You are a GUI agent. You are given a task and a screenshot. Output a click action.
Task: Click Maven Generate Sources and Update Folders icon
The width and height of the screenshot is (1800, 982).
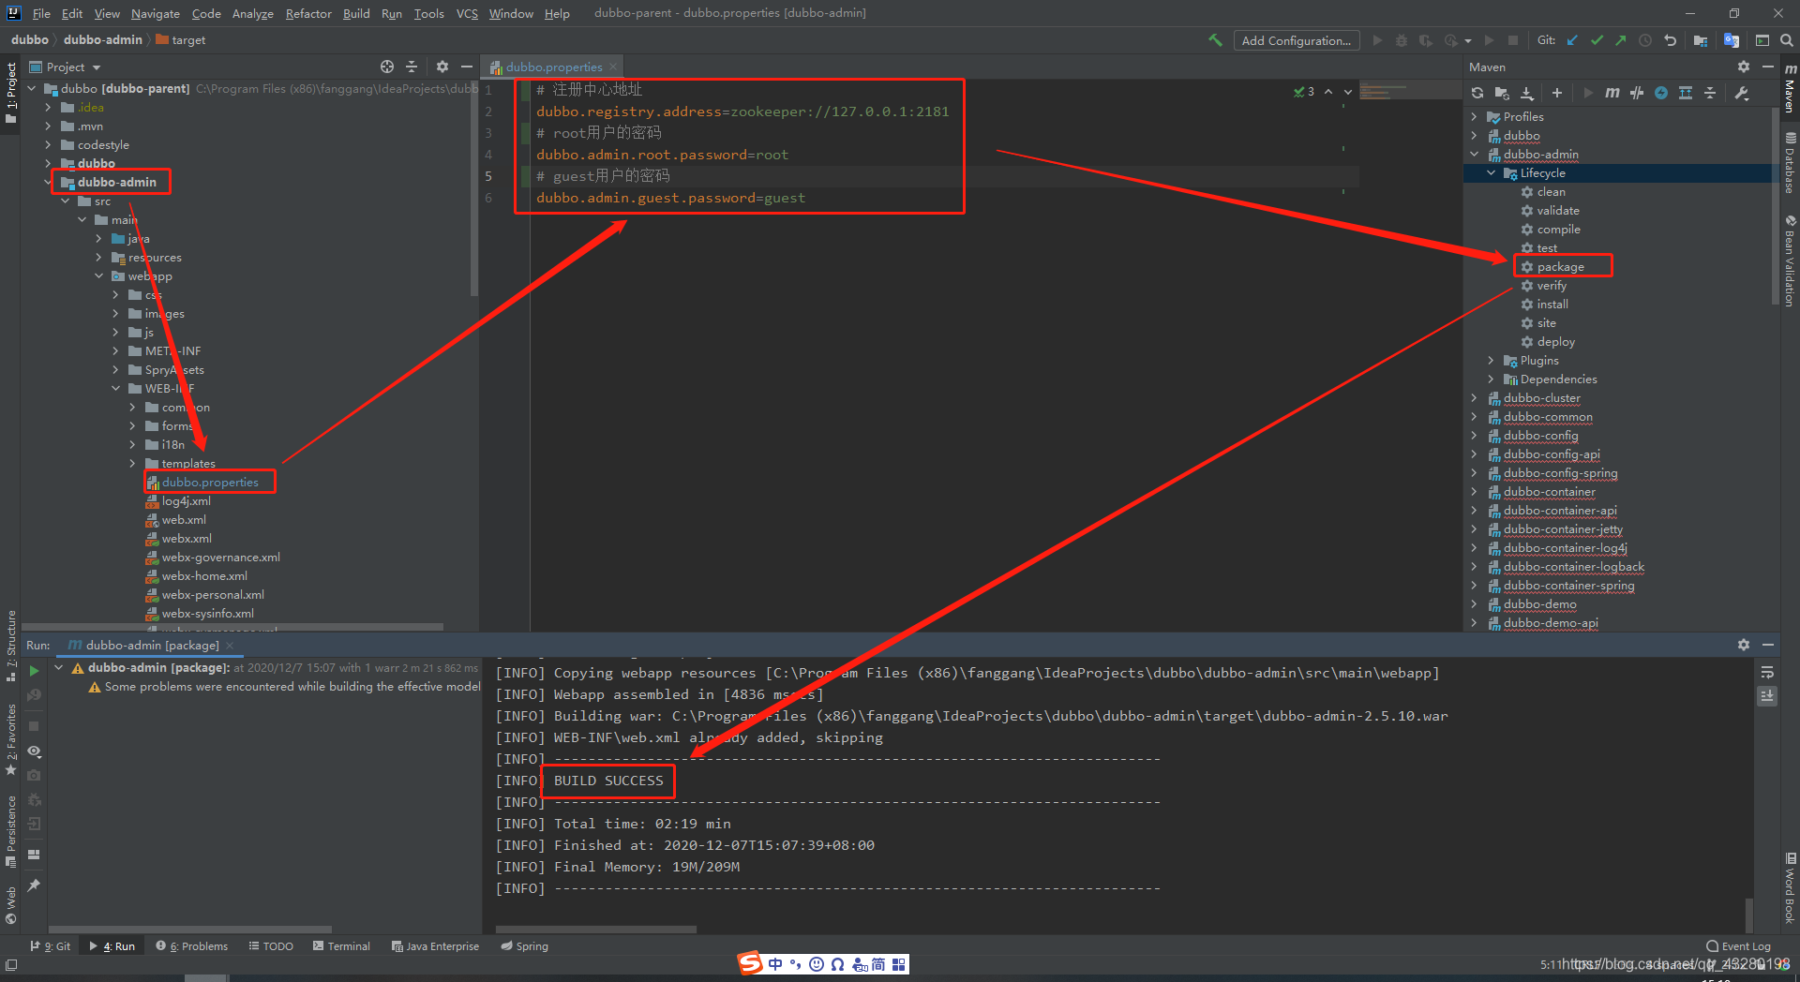click(x=1502, y=93)
